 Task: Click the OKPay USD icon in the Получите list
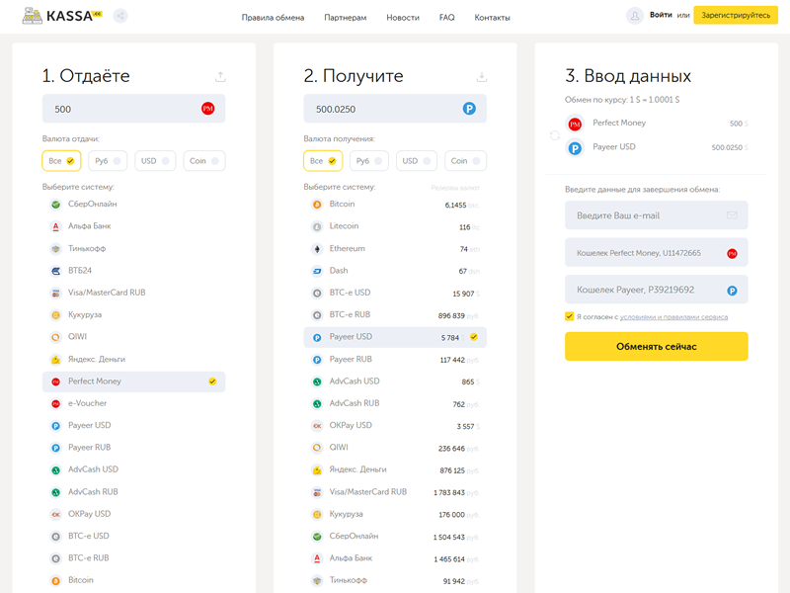click(x=317, y=426)
